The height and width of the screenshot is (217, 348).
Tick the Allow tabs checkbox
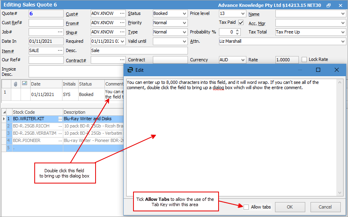click(x=246, y=207)
